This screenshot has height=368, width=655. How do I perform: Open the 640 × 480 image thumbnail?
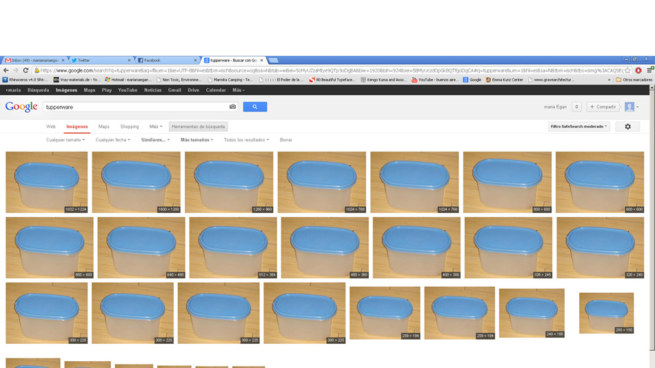[x=141, y=247]
